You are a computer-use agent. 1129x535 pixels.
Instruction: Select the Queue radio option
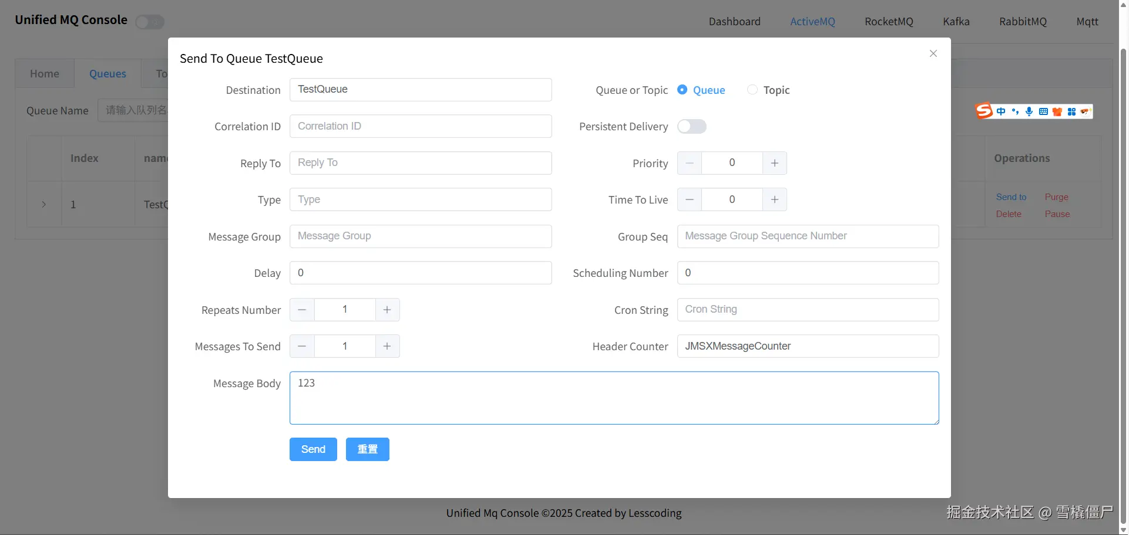(x=701, y=90)
